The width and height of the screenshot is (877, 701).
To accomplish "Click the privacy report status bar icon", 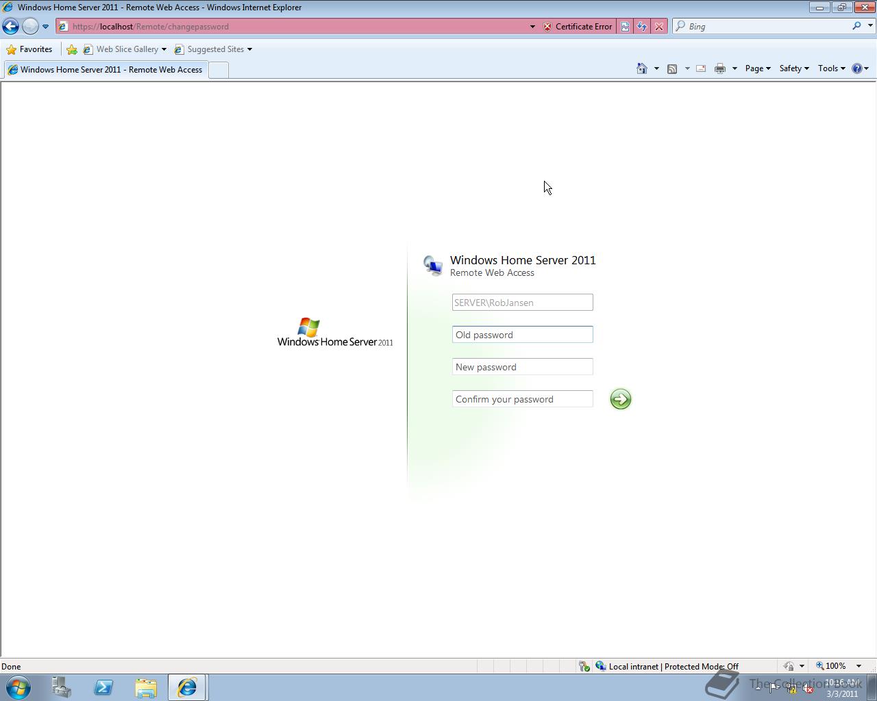I will pyautogui.click(x=789, y=666).
